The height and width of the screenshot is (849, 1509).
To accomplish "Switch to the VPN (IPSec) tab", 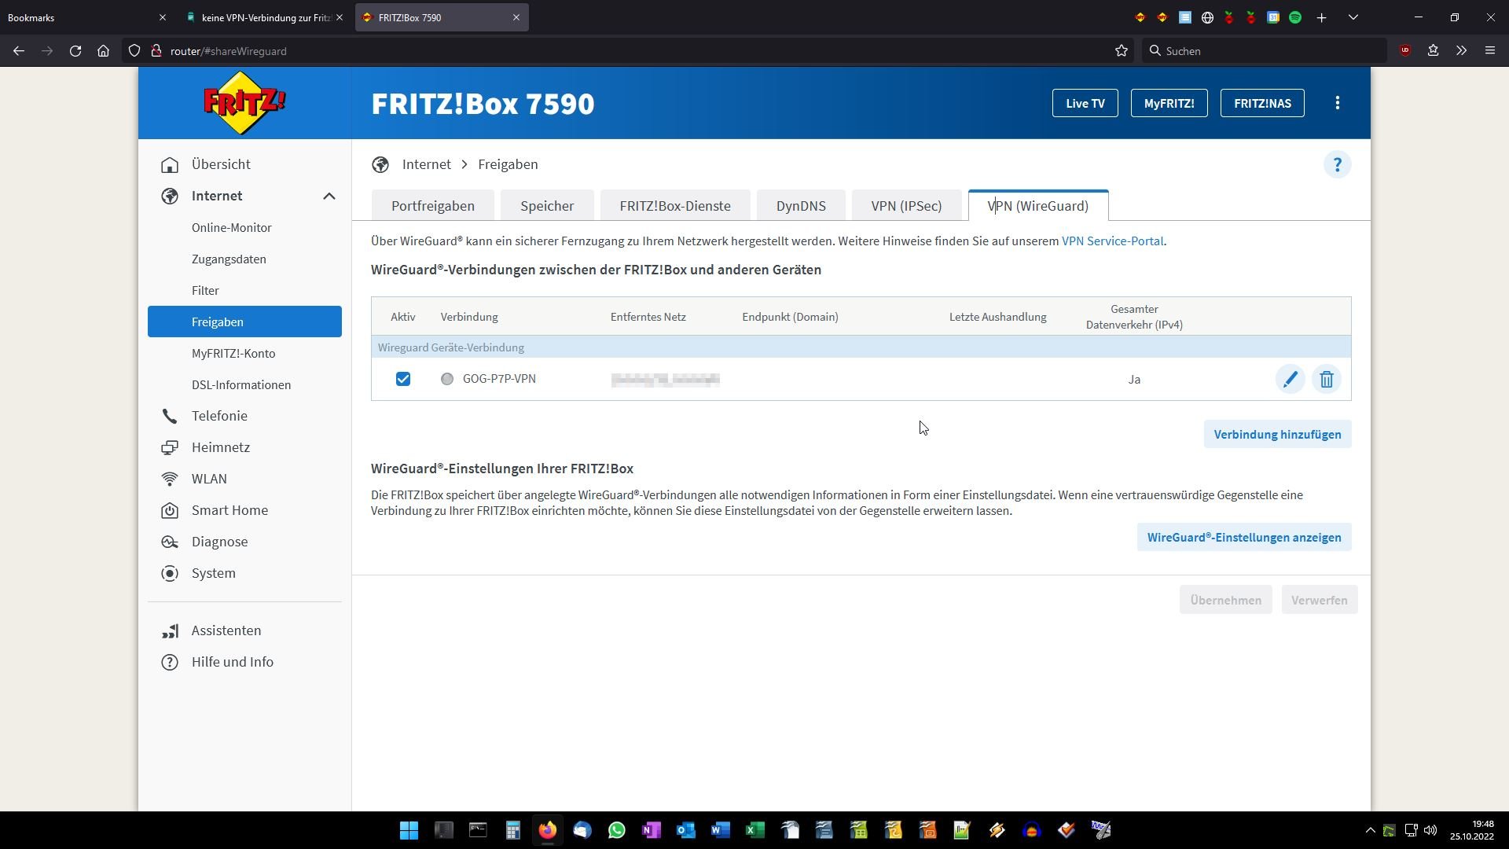I will (906, 206).
